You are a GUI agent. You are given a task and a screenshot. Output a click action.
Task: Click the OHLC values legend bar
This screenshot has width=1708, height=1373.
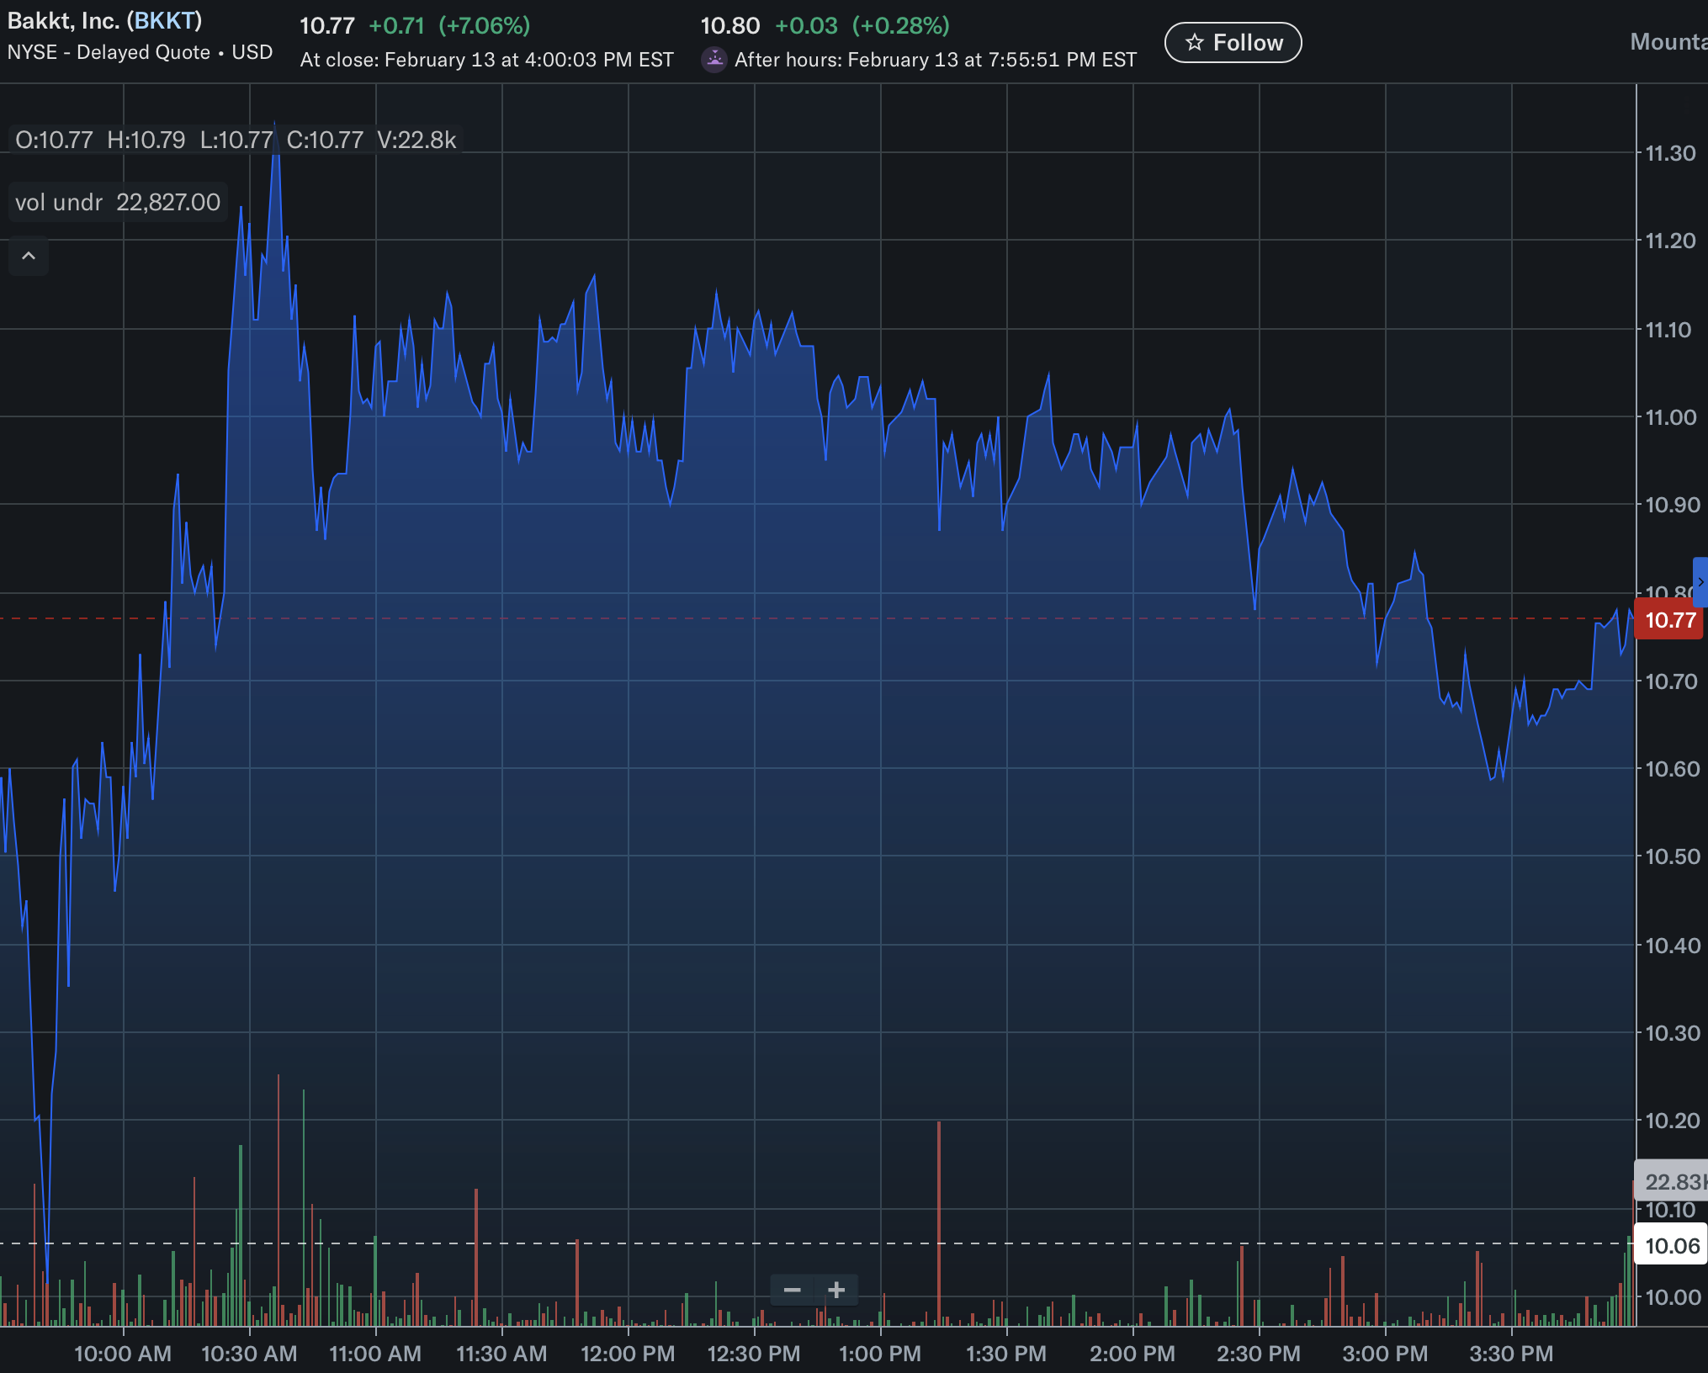tap(236, 140)
